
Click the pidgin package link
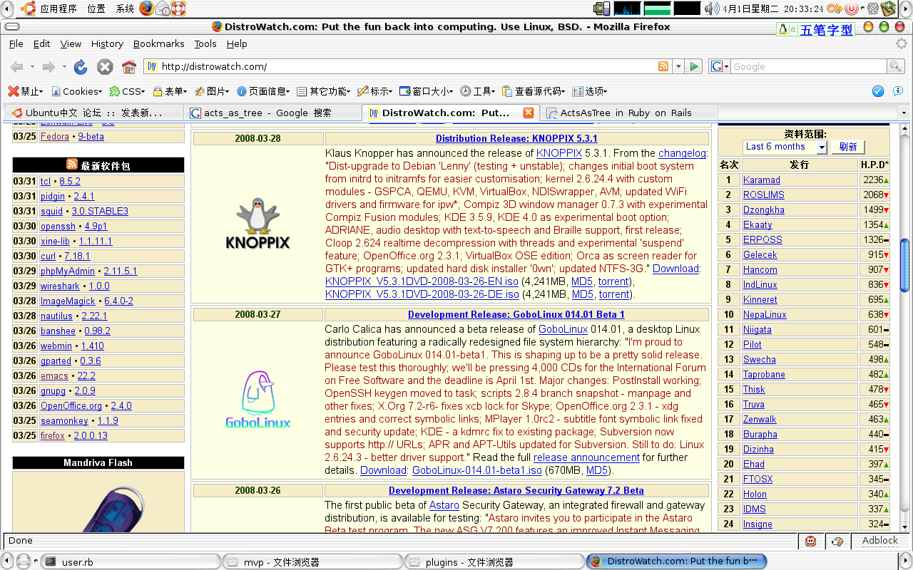[x=53, y=196]
